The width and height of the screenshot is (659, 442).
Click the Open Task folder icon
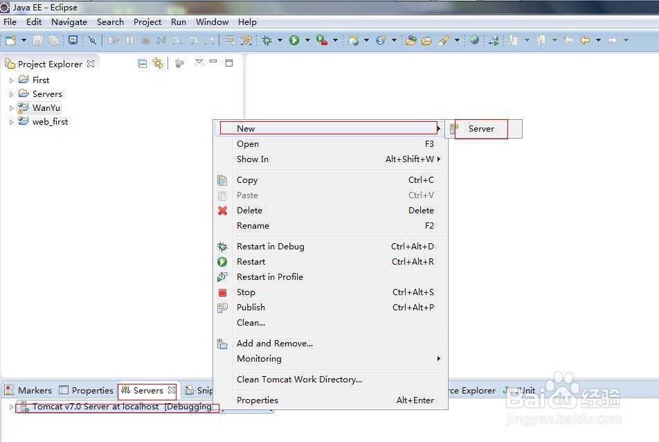426,40
